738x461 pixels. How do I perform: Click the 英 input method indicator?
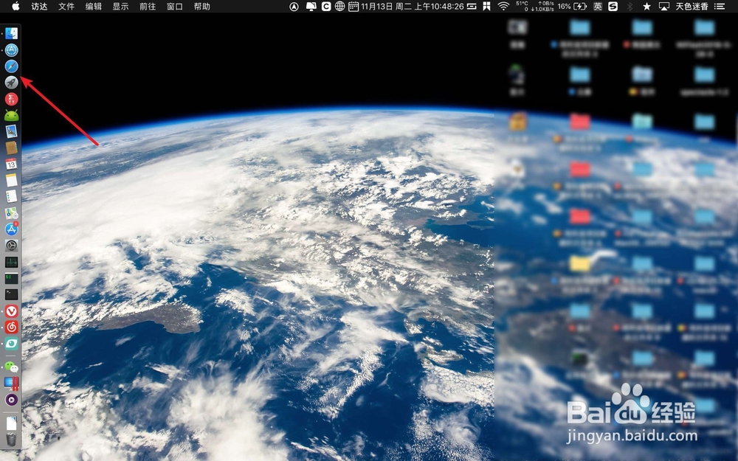click(x=597, y=7)
